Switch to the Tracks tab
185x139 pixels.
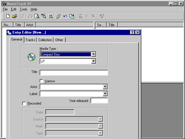point(30,40)
